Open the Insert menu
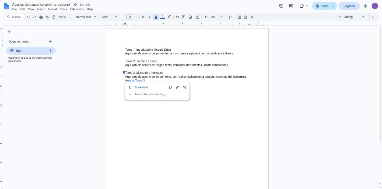382x189 pixels. (x=41, y=9)
